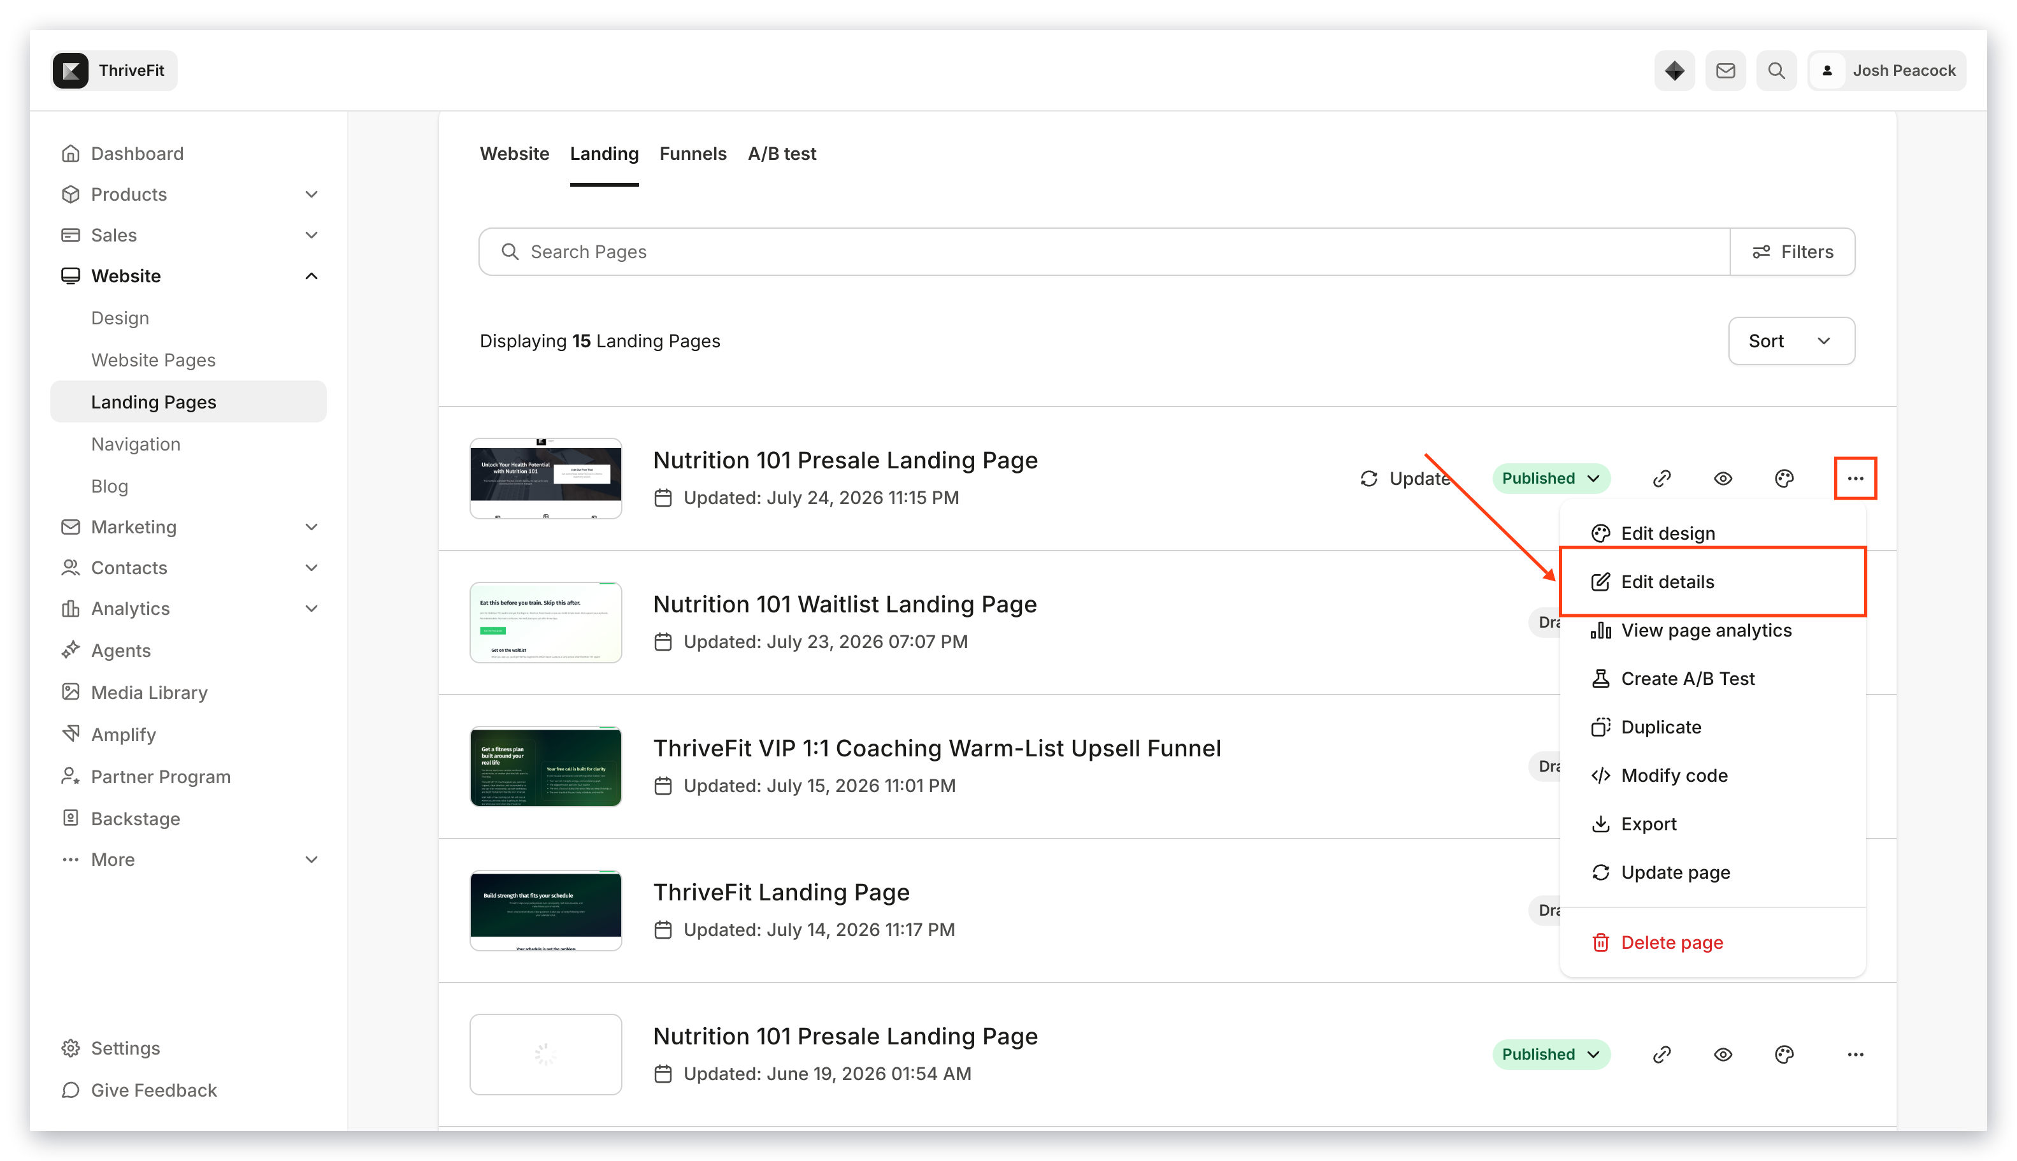The height and width of the screenshot is (1161, 2017).
Task: Open the top bar search icon
Action: tap(1776, 70)
